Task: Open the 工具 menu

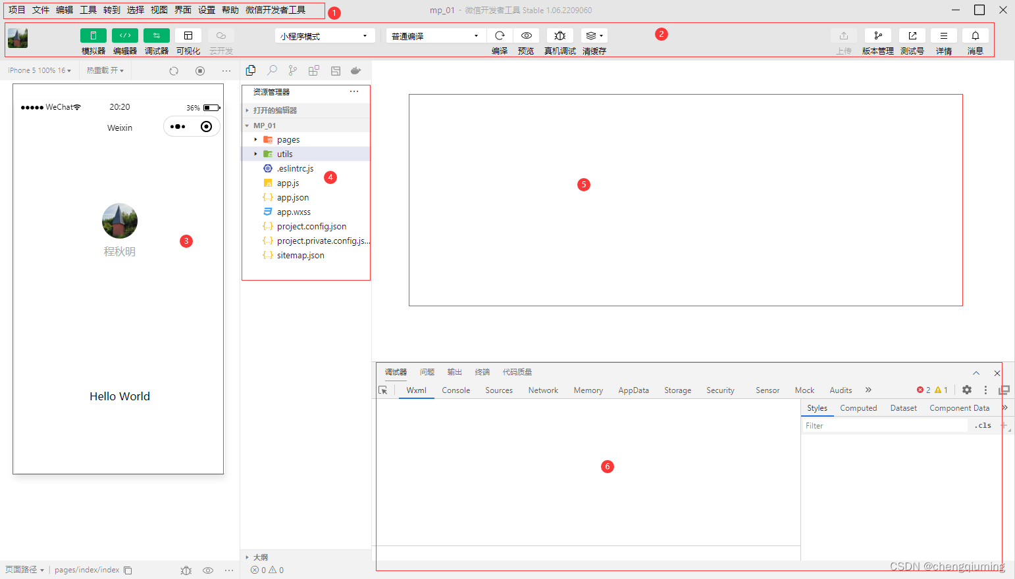Action: tap(88, 10)
